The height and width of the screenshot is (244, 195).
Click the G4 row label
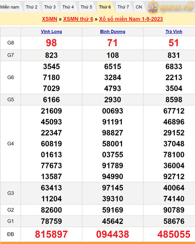coord(10,143)
